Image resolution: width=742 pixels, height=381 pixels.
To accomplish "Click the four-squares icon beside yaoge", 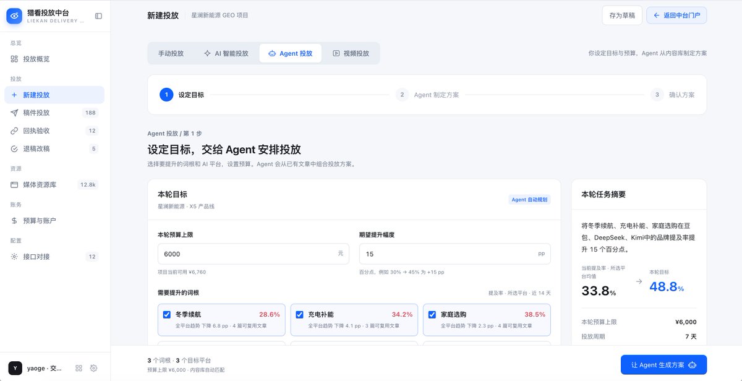I will coord(79,368).
